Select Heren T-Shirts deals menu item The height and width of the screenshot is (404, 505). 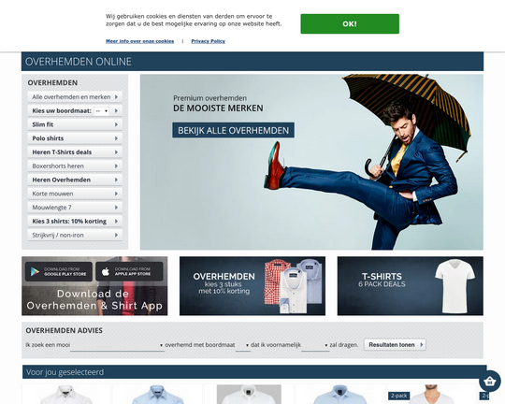click(x=75, y=152)
